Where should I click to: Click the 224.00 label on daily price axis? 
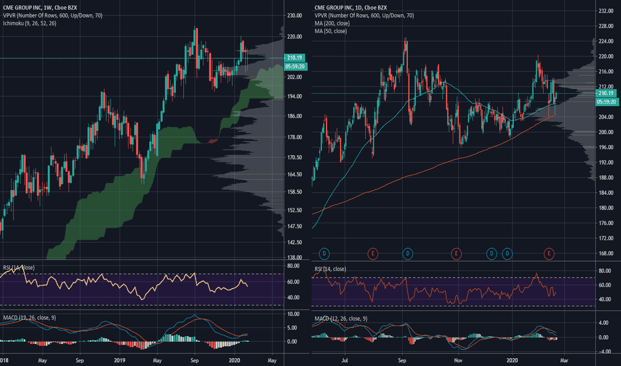pyautogui.click(x=606, y=41)
